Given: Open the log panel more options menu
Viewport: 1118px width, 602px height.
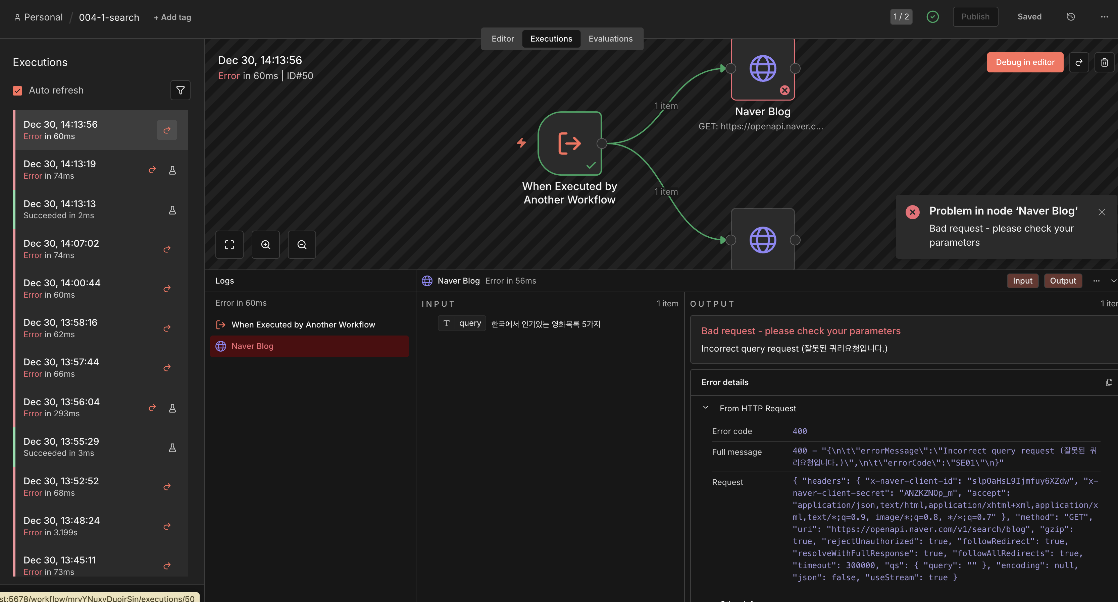Looking at the screenshot, I should click(x=1096, y=281).
